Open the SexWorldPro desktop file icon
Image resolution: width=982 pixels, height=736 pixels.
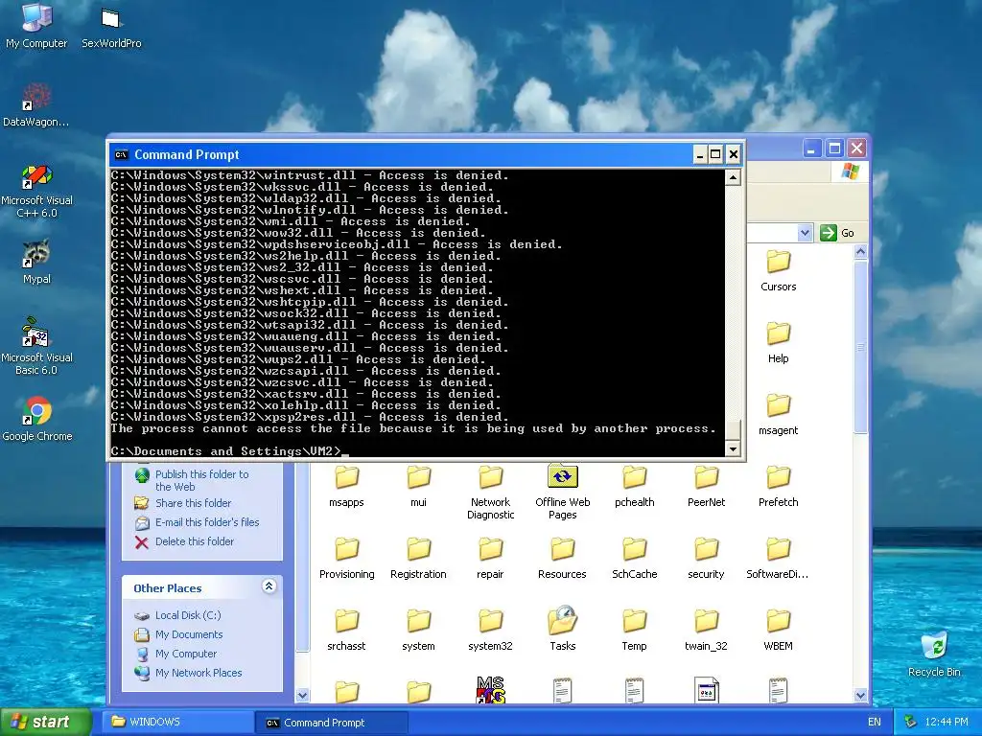click(111, 26)
